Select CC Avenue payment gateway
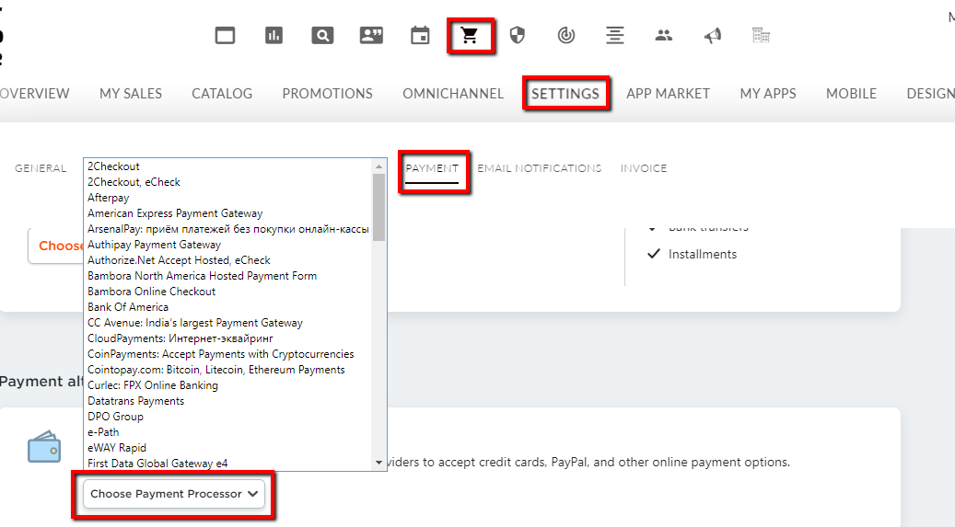The height and width of the screenshot is (527, 955). point(227,323)
